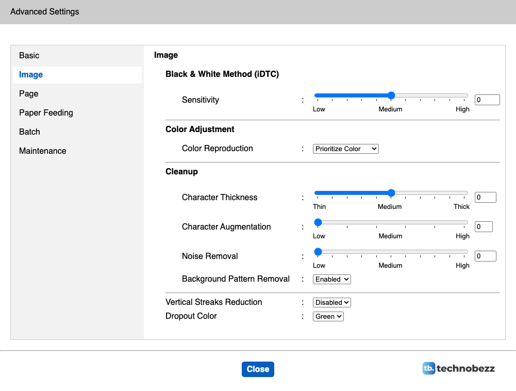Open the Dropout Color dropdown
Image resolution: width=516 pixels, height=391 pixels.
[x=328, y=317]
